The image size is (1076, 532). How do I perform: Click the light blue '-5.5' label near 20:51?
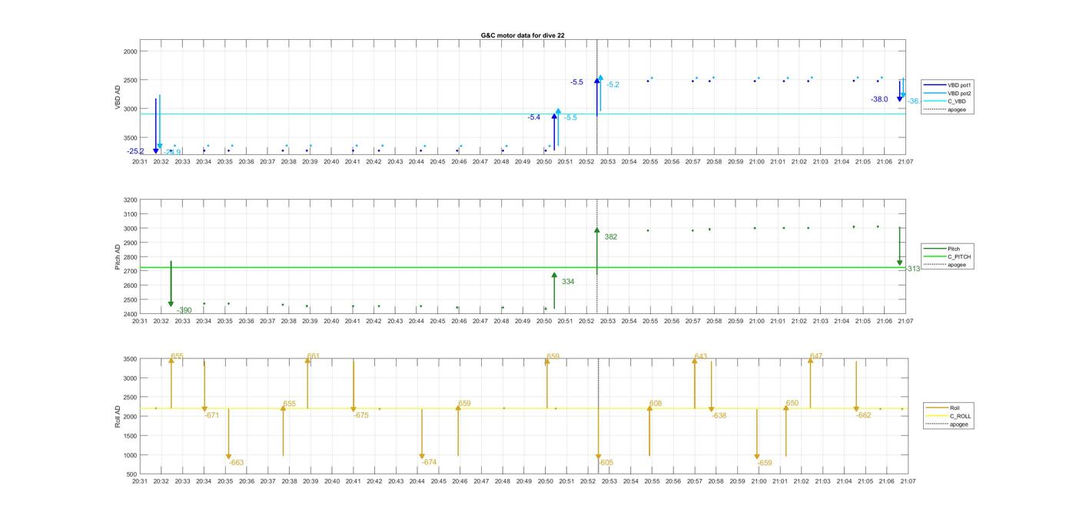pyautogui.click(x=570, y=117)
